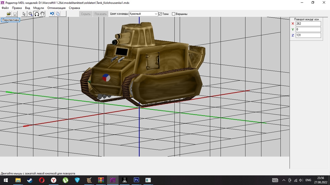Click the Перспектива view button
Screen dimensions: 330x185
tap(11, 20)
